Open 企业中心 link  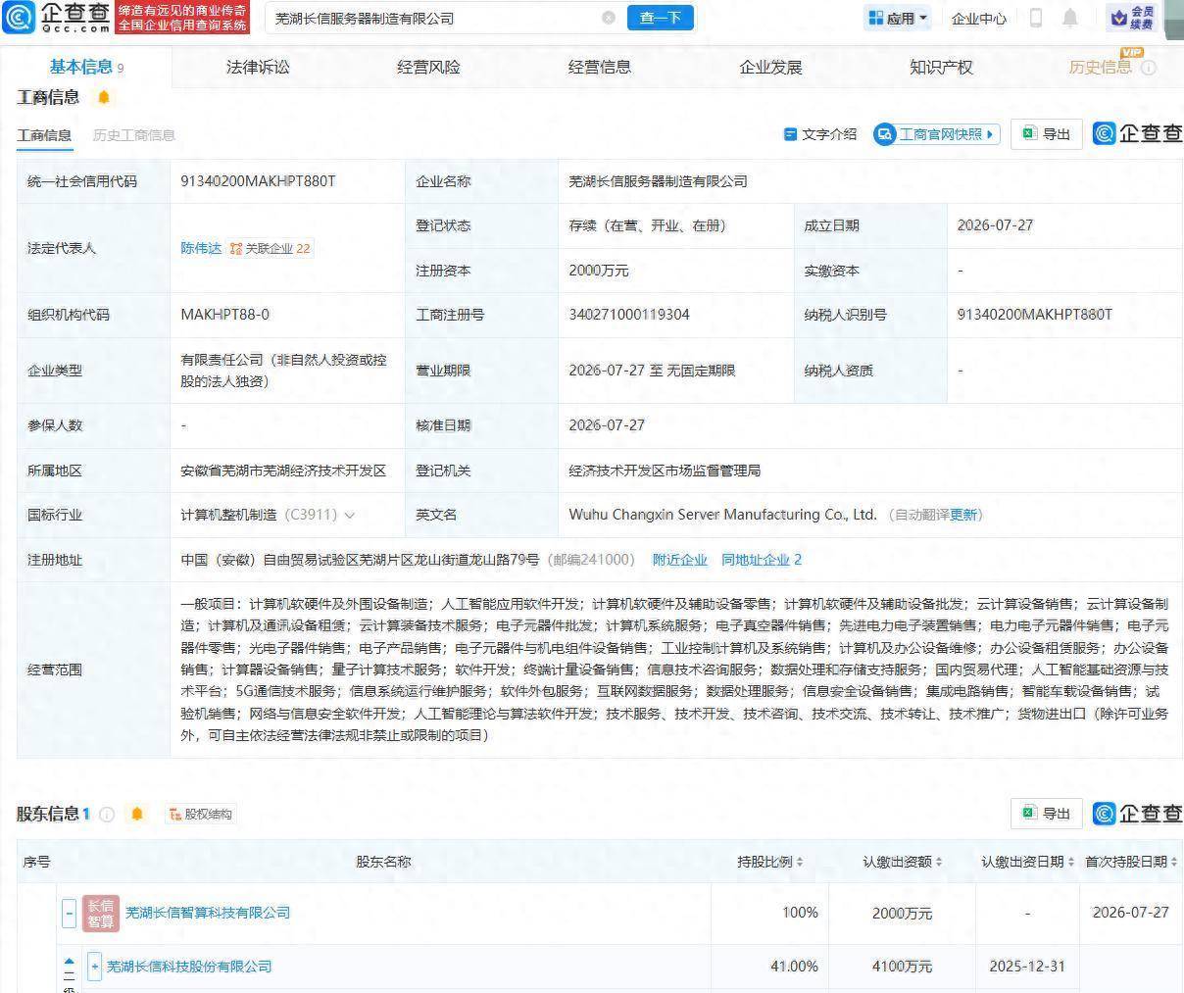click(x=979, y=18)
